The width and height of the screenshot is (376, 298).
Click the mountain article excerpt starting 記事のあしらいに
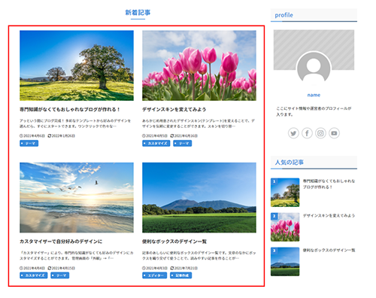click(199, 256)
